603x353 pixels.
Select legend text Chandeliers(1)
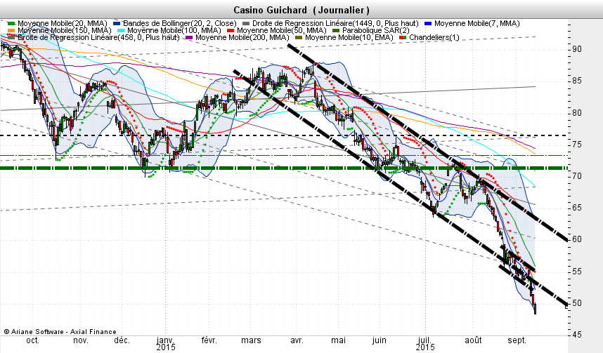[x=434, y=38]
